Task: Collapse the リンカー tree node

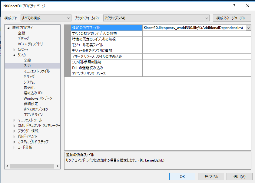Action: coord(14,55)
